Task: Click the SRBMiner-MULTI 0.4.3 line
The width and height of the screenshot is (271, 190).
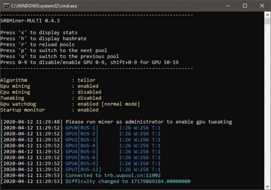Action: click(x=30, y=21)
